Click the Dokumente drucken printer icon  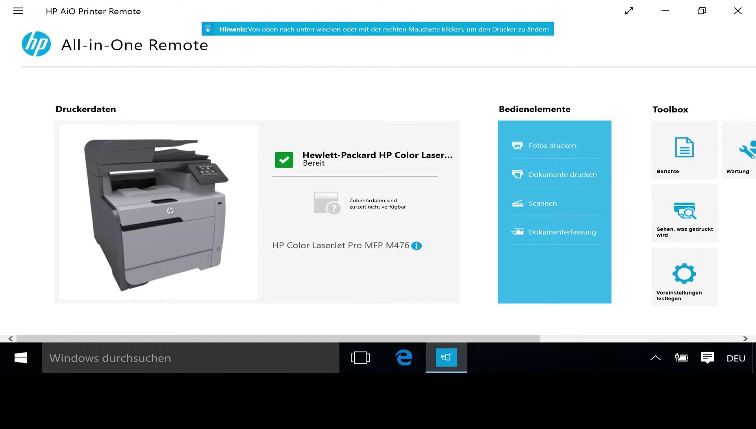tap(517, 174)
